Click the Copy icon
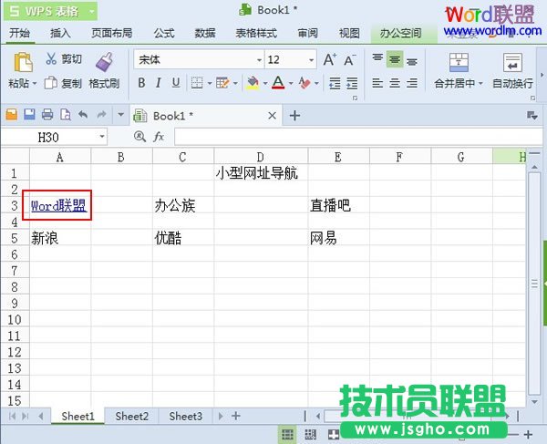The image size is (547, 444). click(51, 83)
